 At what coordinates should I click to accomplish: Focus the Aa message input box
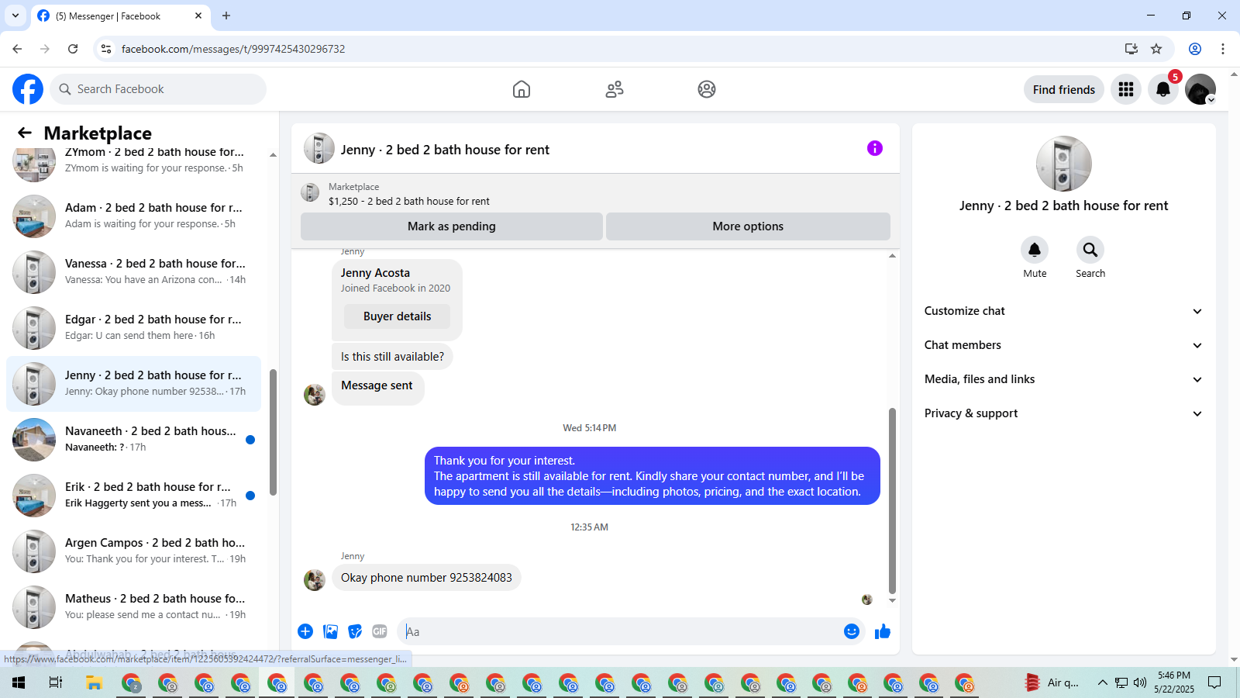coord(620,631)
